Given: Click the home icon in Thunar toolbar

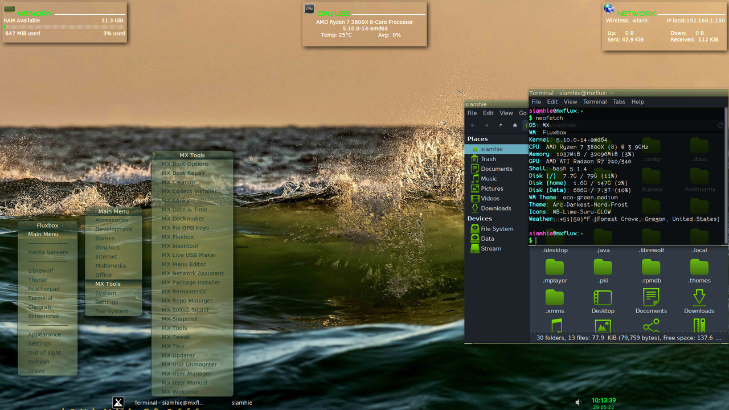Looking at the screenshot, I should tap(515, 125).
